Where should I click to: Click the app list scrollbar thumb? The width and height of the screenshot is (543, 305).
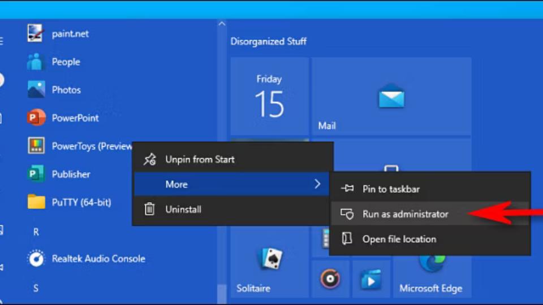coord(222,293)
